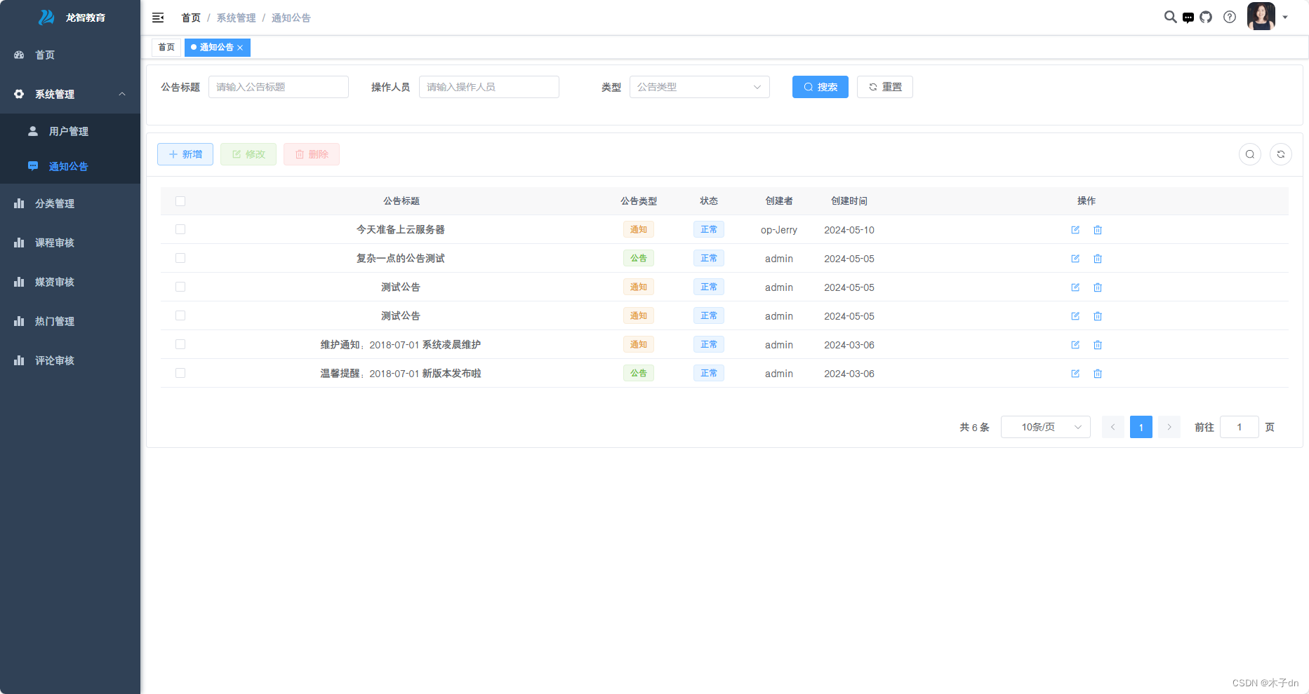Open 热门管理 in the sidebar
This screenshot has width=1309, height=694.
(x=70, y=321)
